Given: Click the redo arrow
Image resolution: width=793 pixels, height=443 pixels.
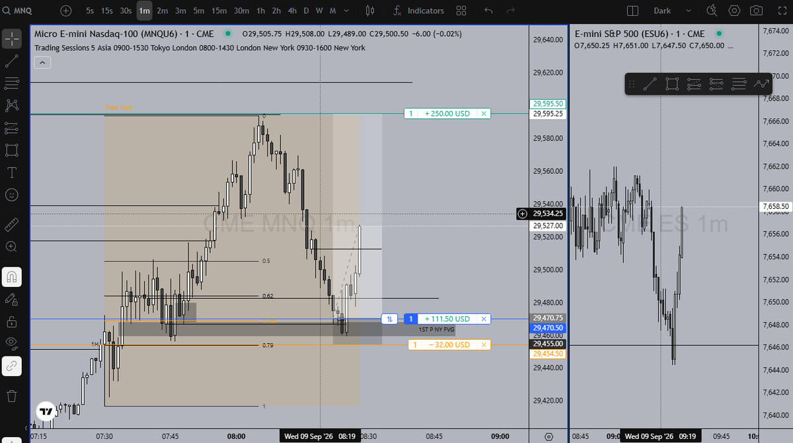Looking at the screenshot, I should 510,11.
